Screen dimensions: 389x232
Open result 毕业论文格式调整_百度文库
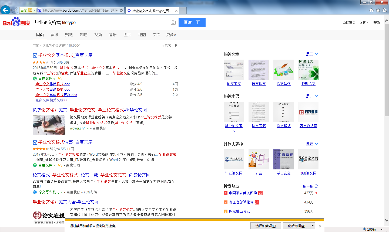(65, 142)
